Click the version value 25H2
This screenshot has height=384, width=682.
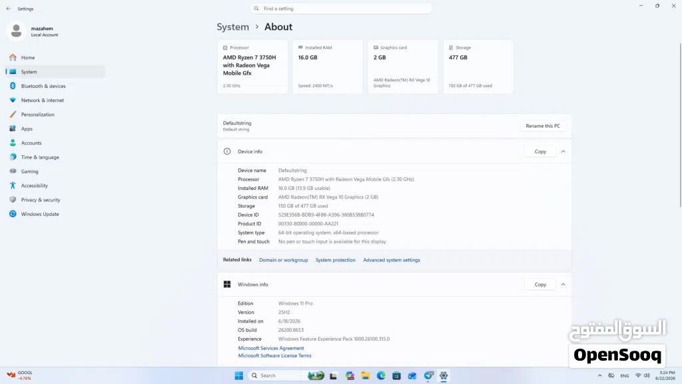coord(284,312)
